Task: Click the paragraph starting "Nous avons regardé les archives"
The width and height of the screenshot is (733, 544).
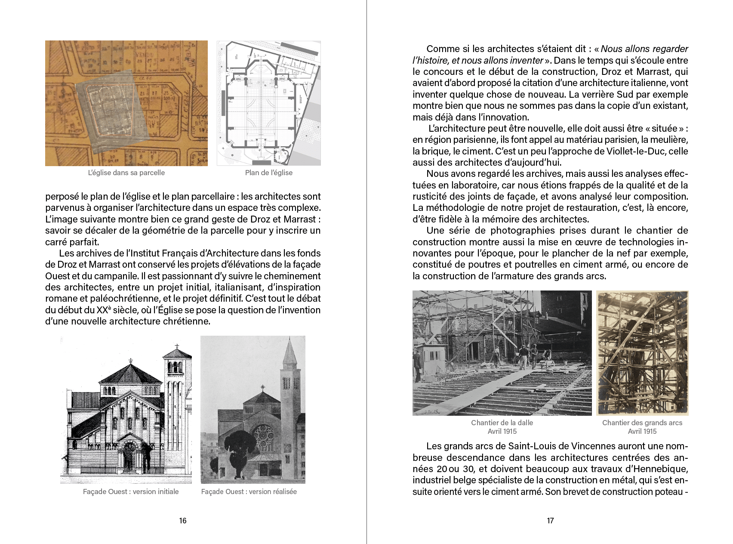Action: click(550, 196)
